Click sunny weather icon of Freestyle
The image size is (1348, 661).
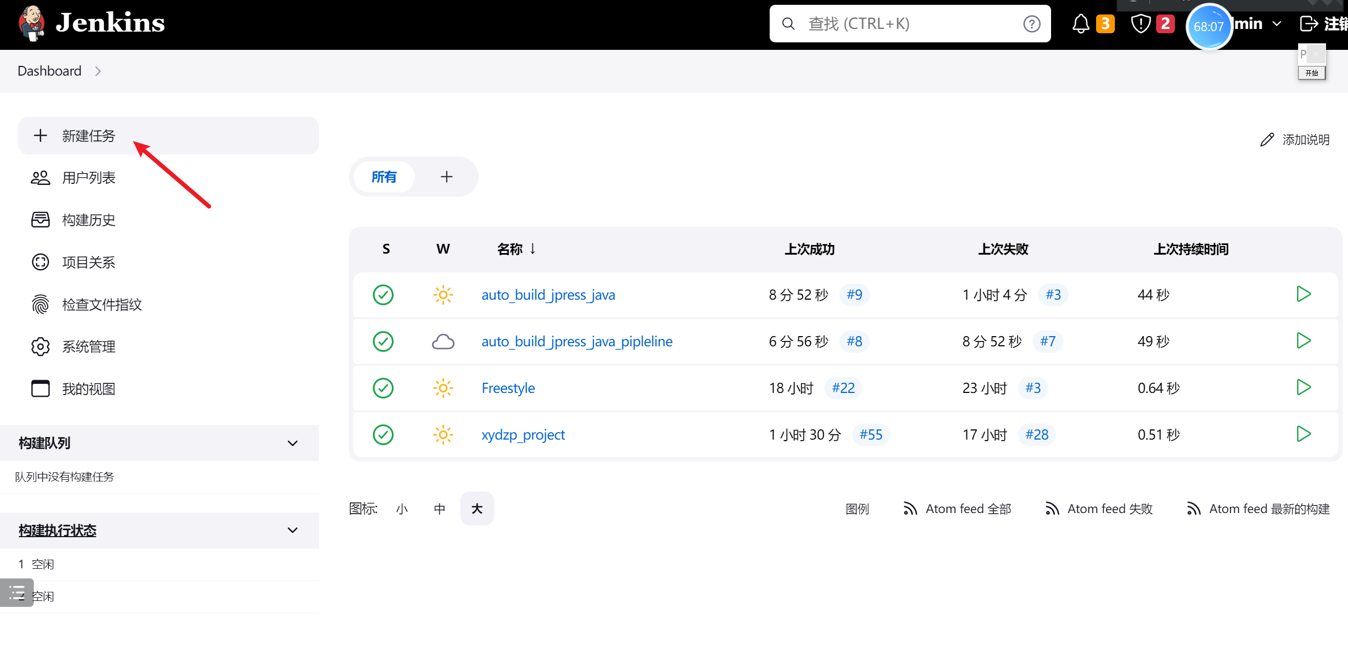point(443,388)
